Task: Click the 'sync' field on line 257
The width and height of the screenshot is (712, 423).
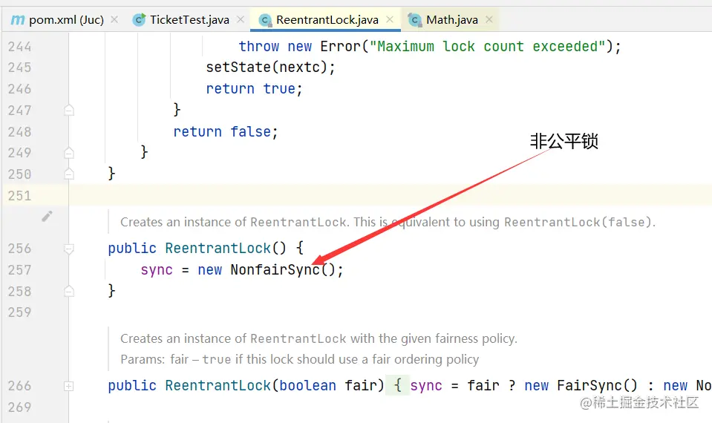Action: coord(157,269)
